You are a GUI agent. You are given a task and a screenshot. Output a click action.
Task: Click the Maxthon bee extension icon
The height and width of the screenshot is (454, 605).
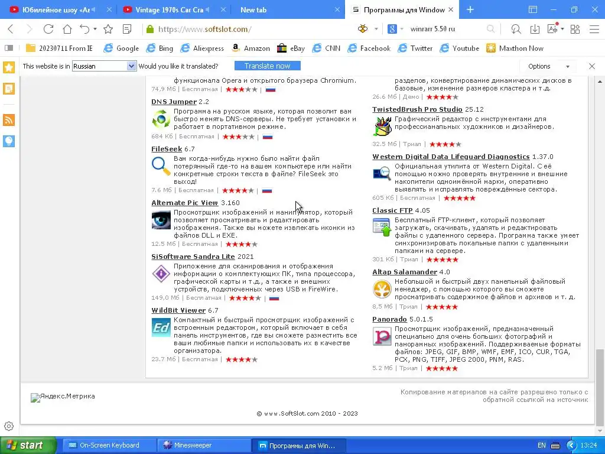pos(363,28)
